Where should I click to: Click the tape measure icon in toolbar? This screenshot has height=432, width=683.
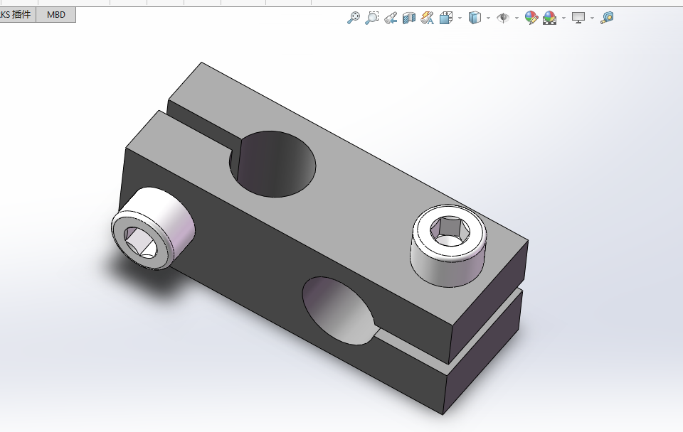[607, 18]
